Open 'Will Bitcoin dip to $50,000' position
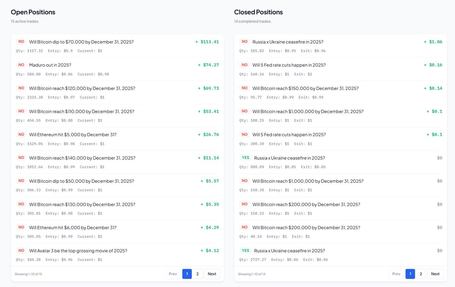The image size is (455, 287). point(82,181)
